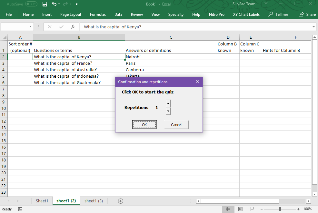Image resolution: width=318 pixels, height=213 pixels.
Task: Select the sheet1 (2) worksheet tab
Action: point(66,201)
